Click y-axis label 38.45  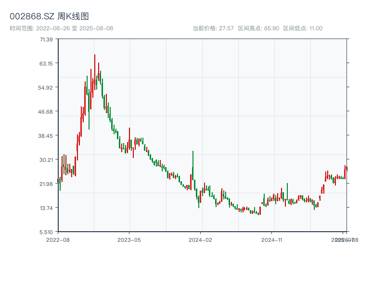coord(45,136)
